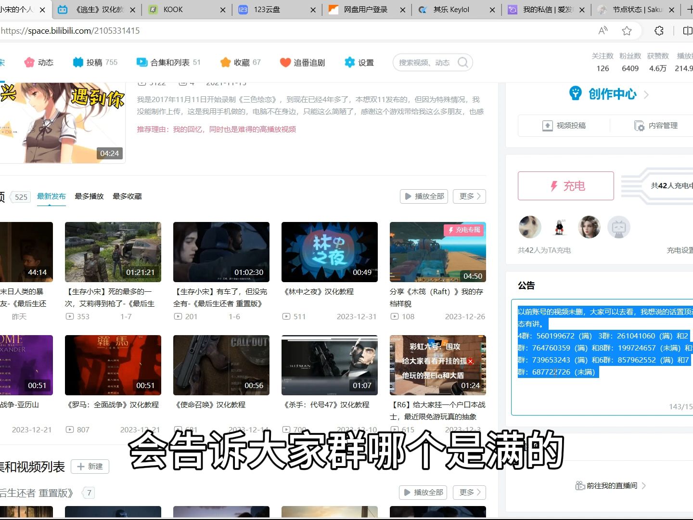Switch to the 123云盘 browser tab
The width and height of the screenshot is (693, 520).
coord(276,10)
